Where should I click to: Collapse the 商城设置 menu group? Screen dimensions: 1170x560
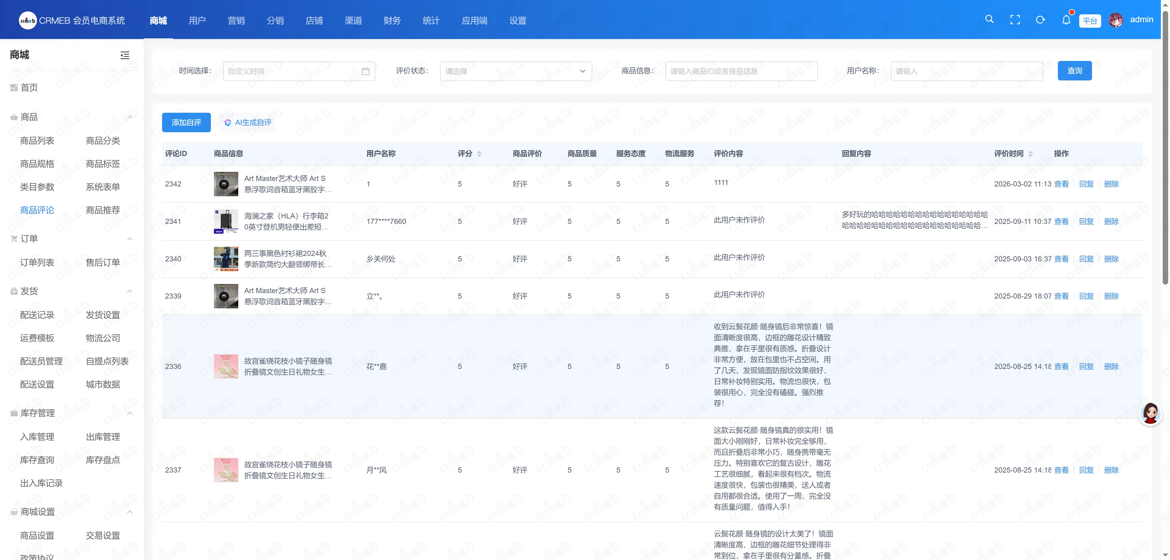[x=129, y=512]
